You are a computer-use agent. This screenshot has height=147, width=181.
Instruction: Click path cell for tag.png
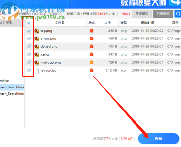coord(174,31)
